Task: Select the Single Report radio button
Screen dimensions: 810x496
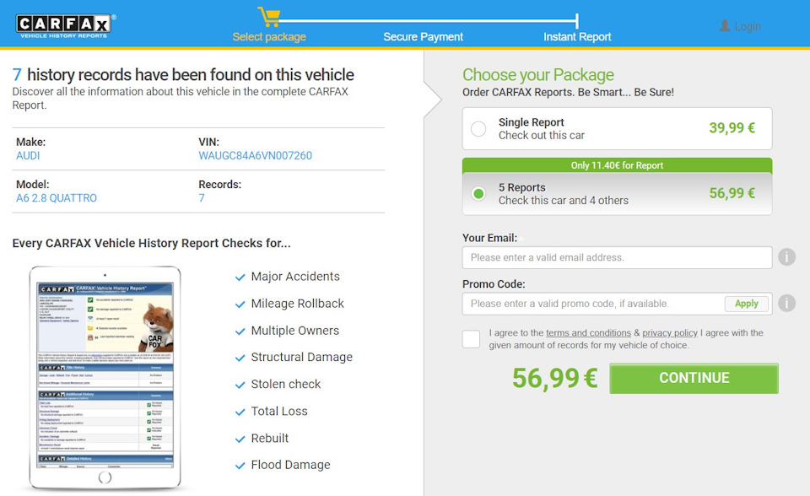Action: pos(478,129)
